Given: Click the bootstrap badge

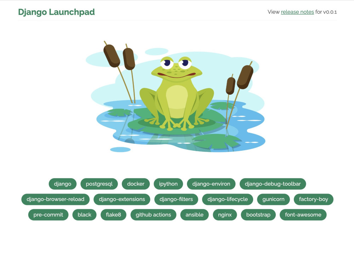Looking at the screenshot, I should tap(258, 215).
